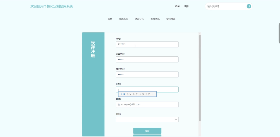Click the site title 欢迎使用个性化定制题库系统

52,6
